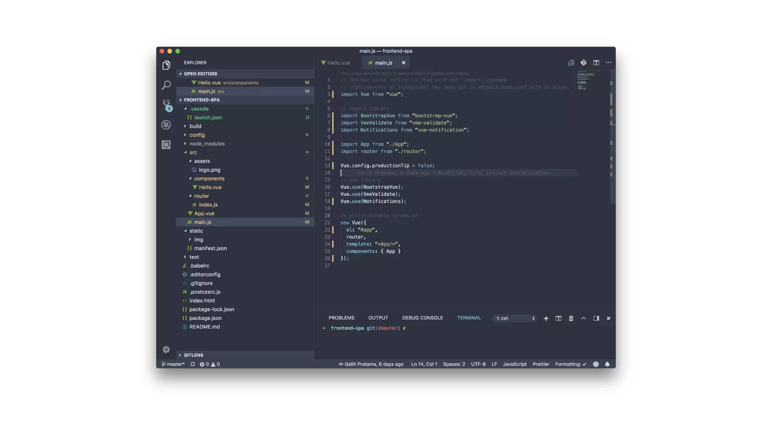The image size is (772, 434).
Task: Open the Manage settings gear
Action: [x=166, y=350]
